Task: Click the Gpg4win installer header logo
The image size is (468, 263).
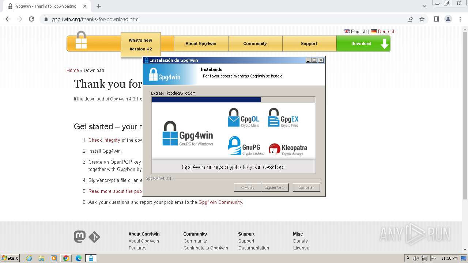Action: (165, 75)
